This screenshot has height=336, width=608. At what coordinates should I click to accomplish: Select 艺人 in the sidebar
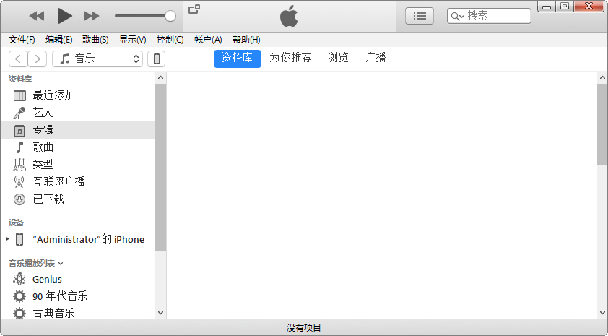tap(78, 113)
